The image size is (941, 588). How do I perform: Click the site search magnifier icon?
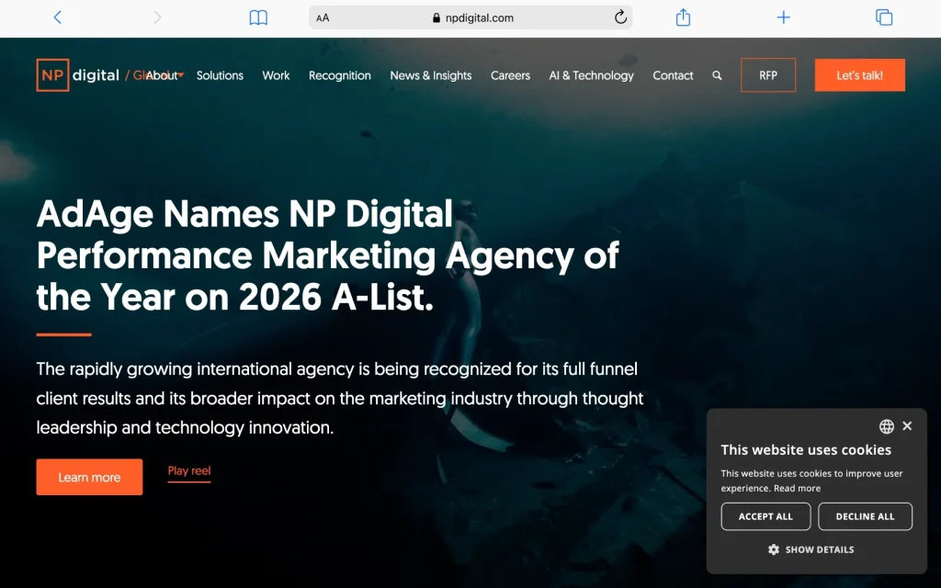tap(717, 75)
